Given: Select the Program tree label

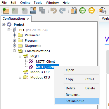Looking at the screenshot, I should [x=31, y=40].
